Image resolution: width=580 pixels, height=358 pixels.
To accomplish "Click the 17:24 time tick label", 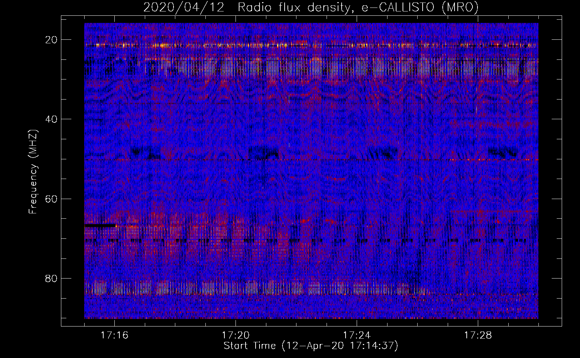I will 357,335.
